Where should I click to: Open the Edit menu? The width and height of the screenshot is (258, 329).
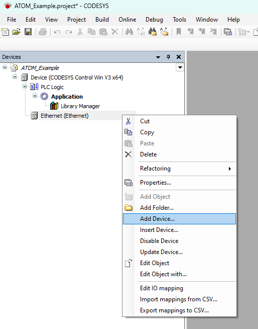coord(31,20)
